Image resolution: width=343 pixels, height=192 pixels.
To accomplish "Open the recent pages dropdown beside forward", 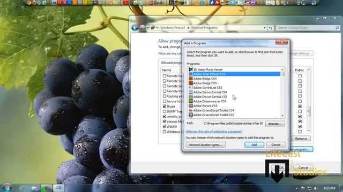I will 148,28.
